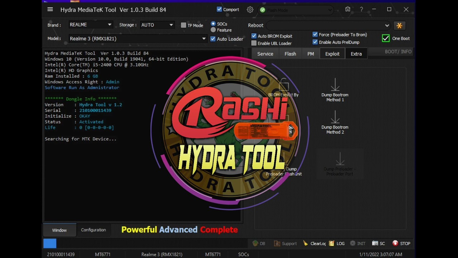Switch to the Extra tab
Image resolution: width=458 pixels, height=258 pixels.
tap(356, 54)
